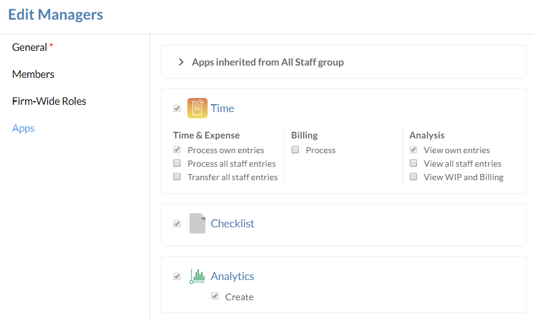Enable Transfer all staff entries
Image resolution: width=534 pixels, height=318 pixels.
pos(177,177)
